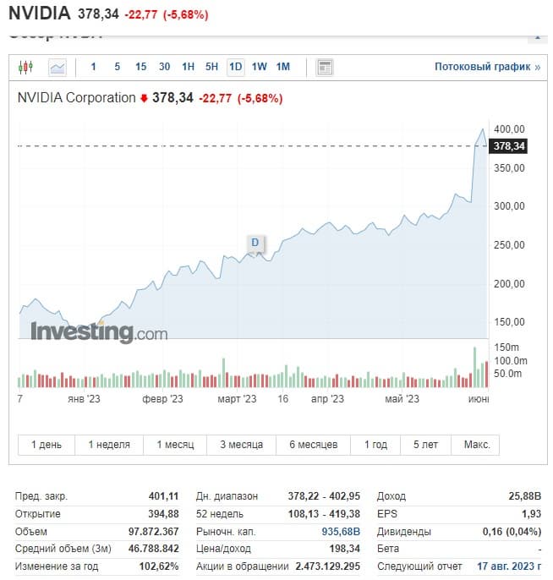553x580 pixels.
Task: Select the 5-minute interval
Action: [x=117, y=67]
